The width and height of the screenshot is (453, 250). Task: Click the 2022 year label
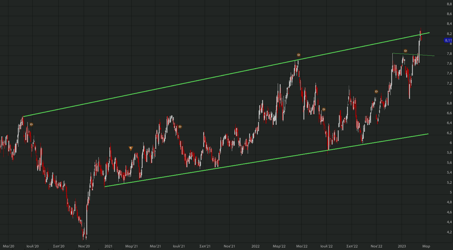pos(256,246)
